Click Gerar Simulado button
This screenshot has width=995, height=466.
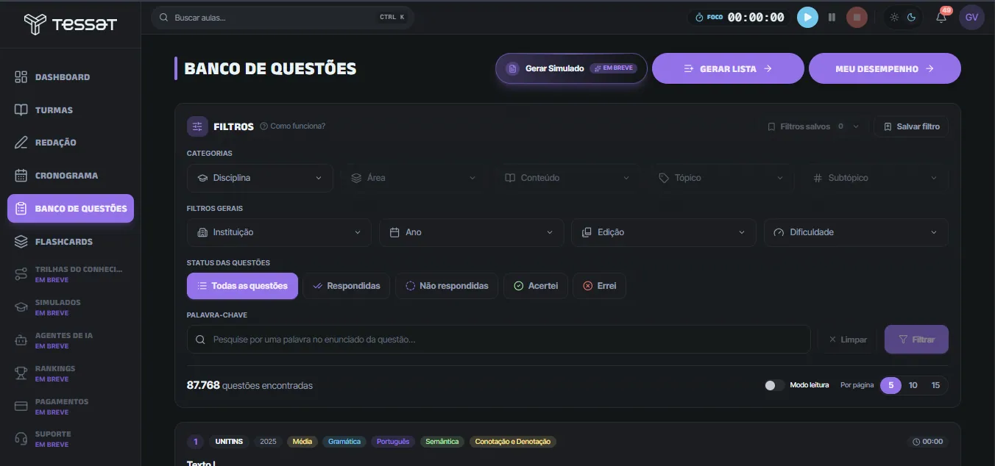pyautogui.click(x=571, y=68)
